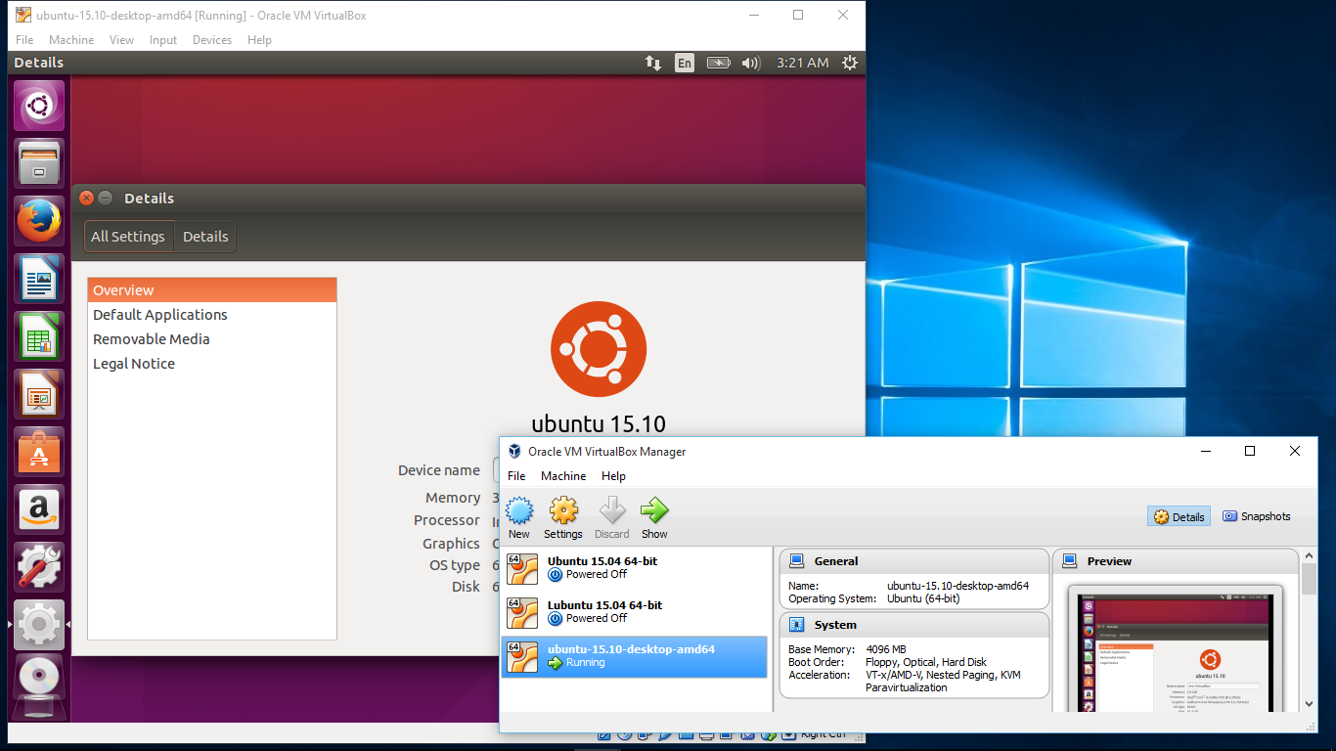The width and height of the screenshot is (1336, 751).
Task: Toggle the Details view button
Action: (1179, 516)
